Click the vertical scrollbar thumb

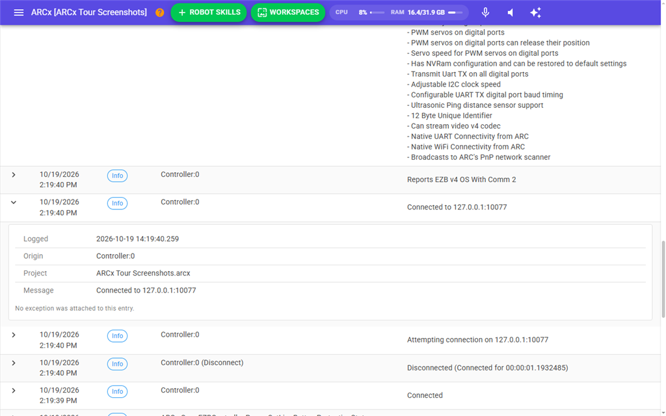663,279
